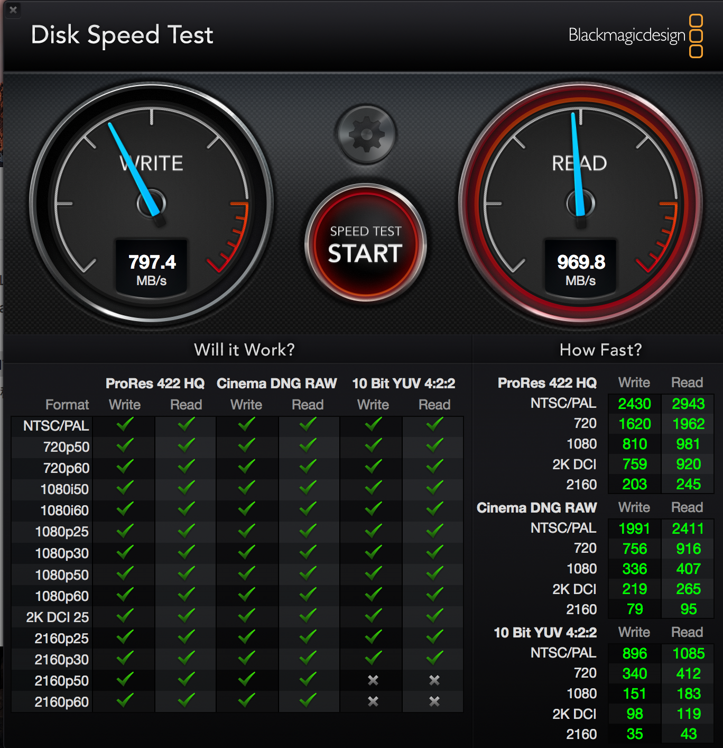
Task: Click the Format column header
Action: 67,405
